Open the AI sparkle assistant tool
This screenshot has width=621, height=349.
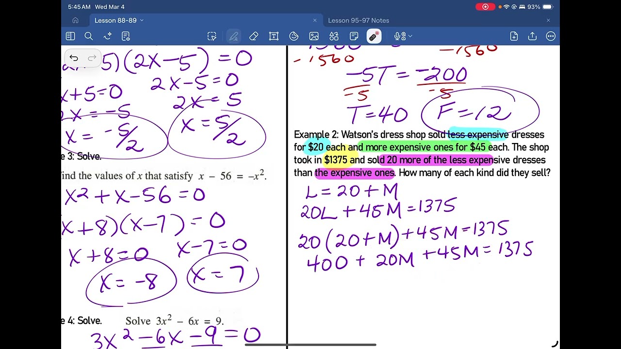[108, 36]
